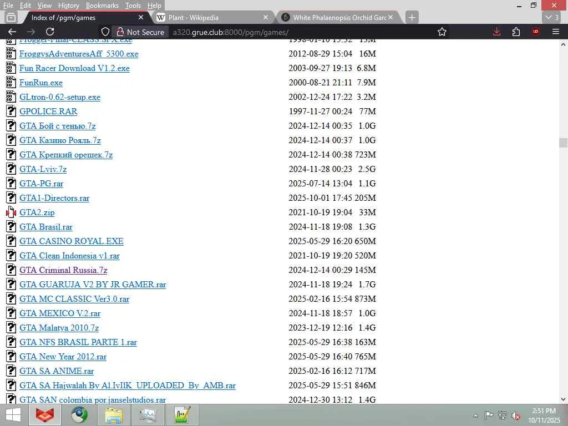Screen dimensions: 568x426
Task: Open the file explorer folder taskbar icon
Action: click(113, 415)
